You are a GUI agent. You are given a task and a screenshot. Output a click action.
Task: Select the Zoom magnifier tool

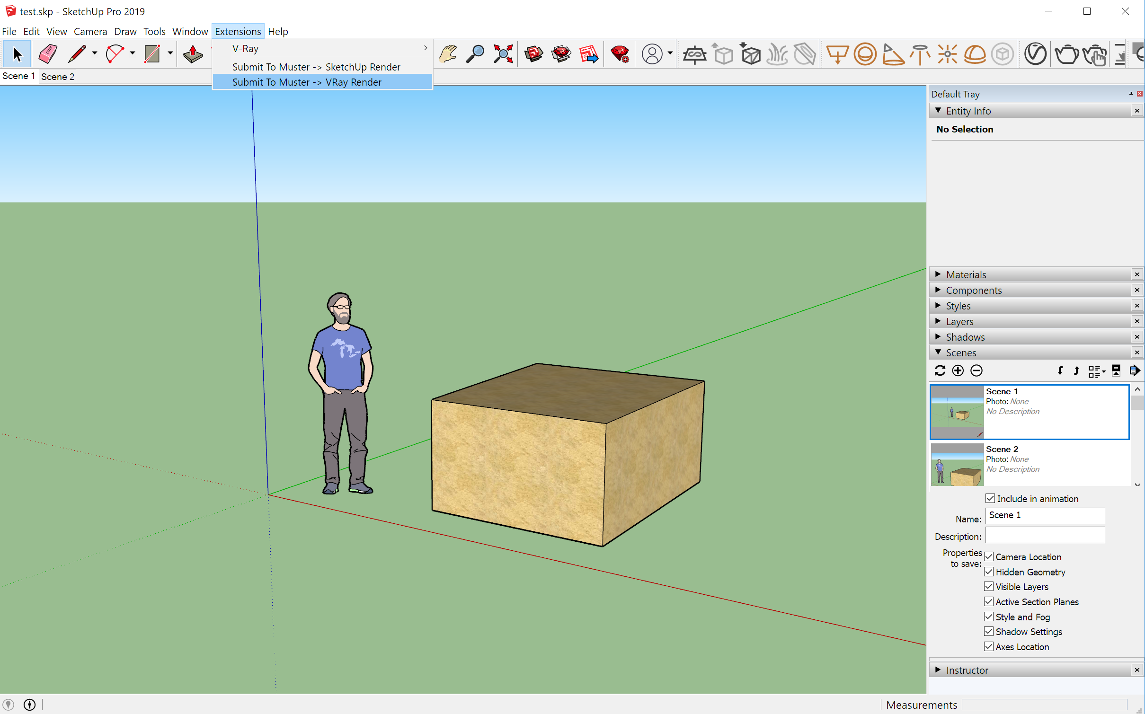tap(475, 54)
